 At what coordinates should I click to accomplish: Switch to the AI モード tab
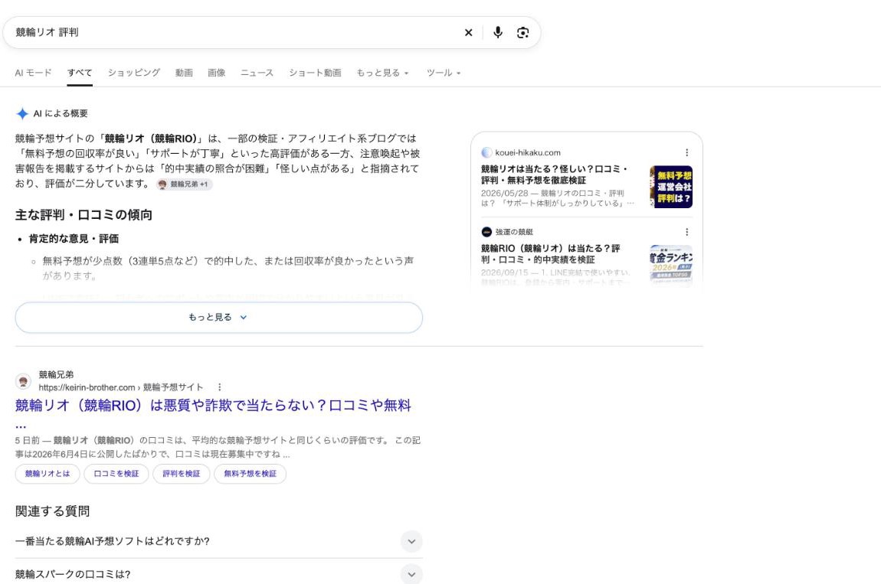pyautogui.click(x=33, y=73)
